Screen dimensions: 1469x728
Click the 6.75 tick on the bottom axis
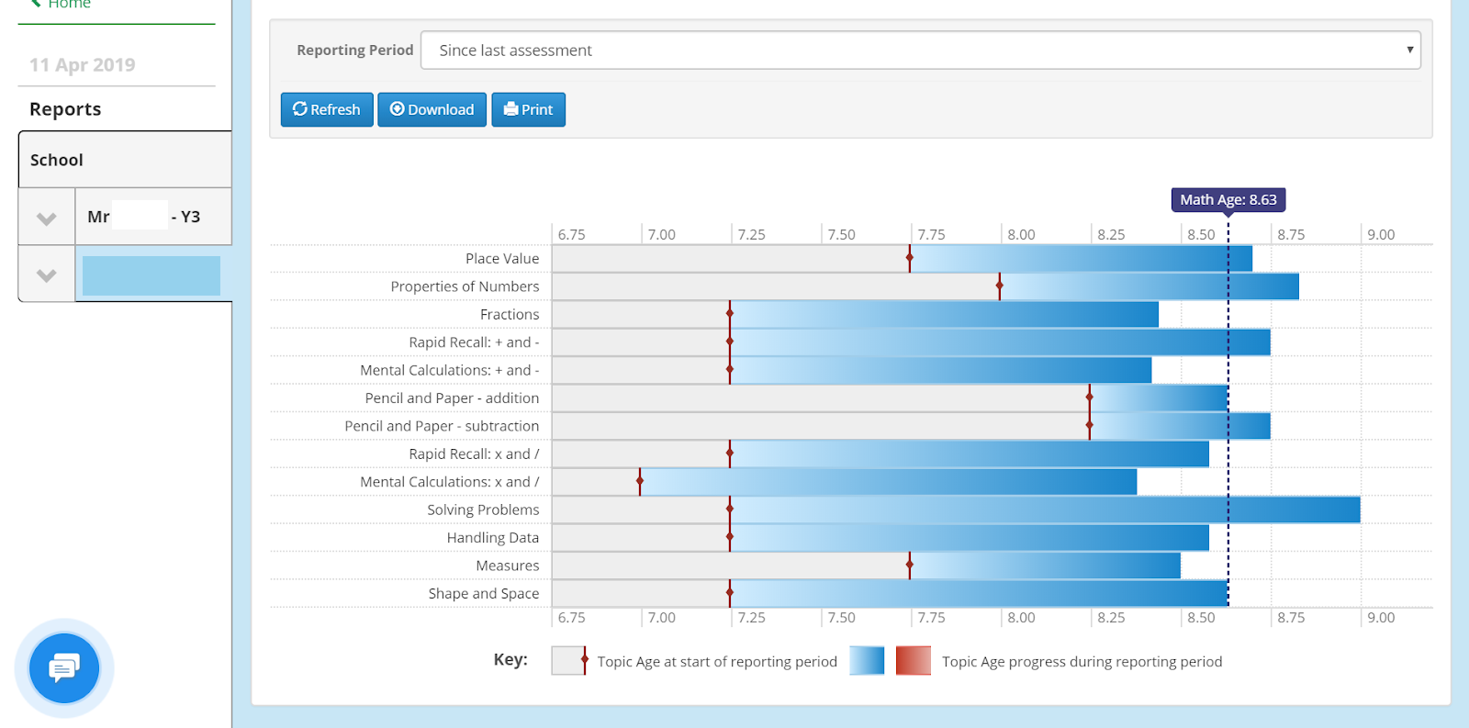(571, 618)
